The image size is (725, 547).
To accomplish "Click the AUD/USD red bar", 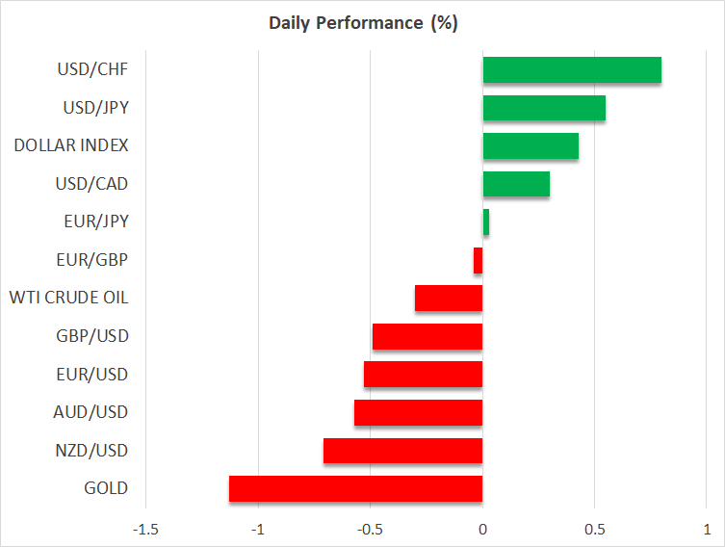I will click(x=419, y=412).
